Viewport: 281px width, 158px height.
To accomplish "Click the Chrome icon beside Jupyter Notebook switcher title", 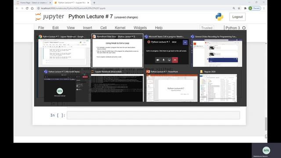I will click(40, 36).
